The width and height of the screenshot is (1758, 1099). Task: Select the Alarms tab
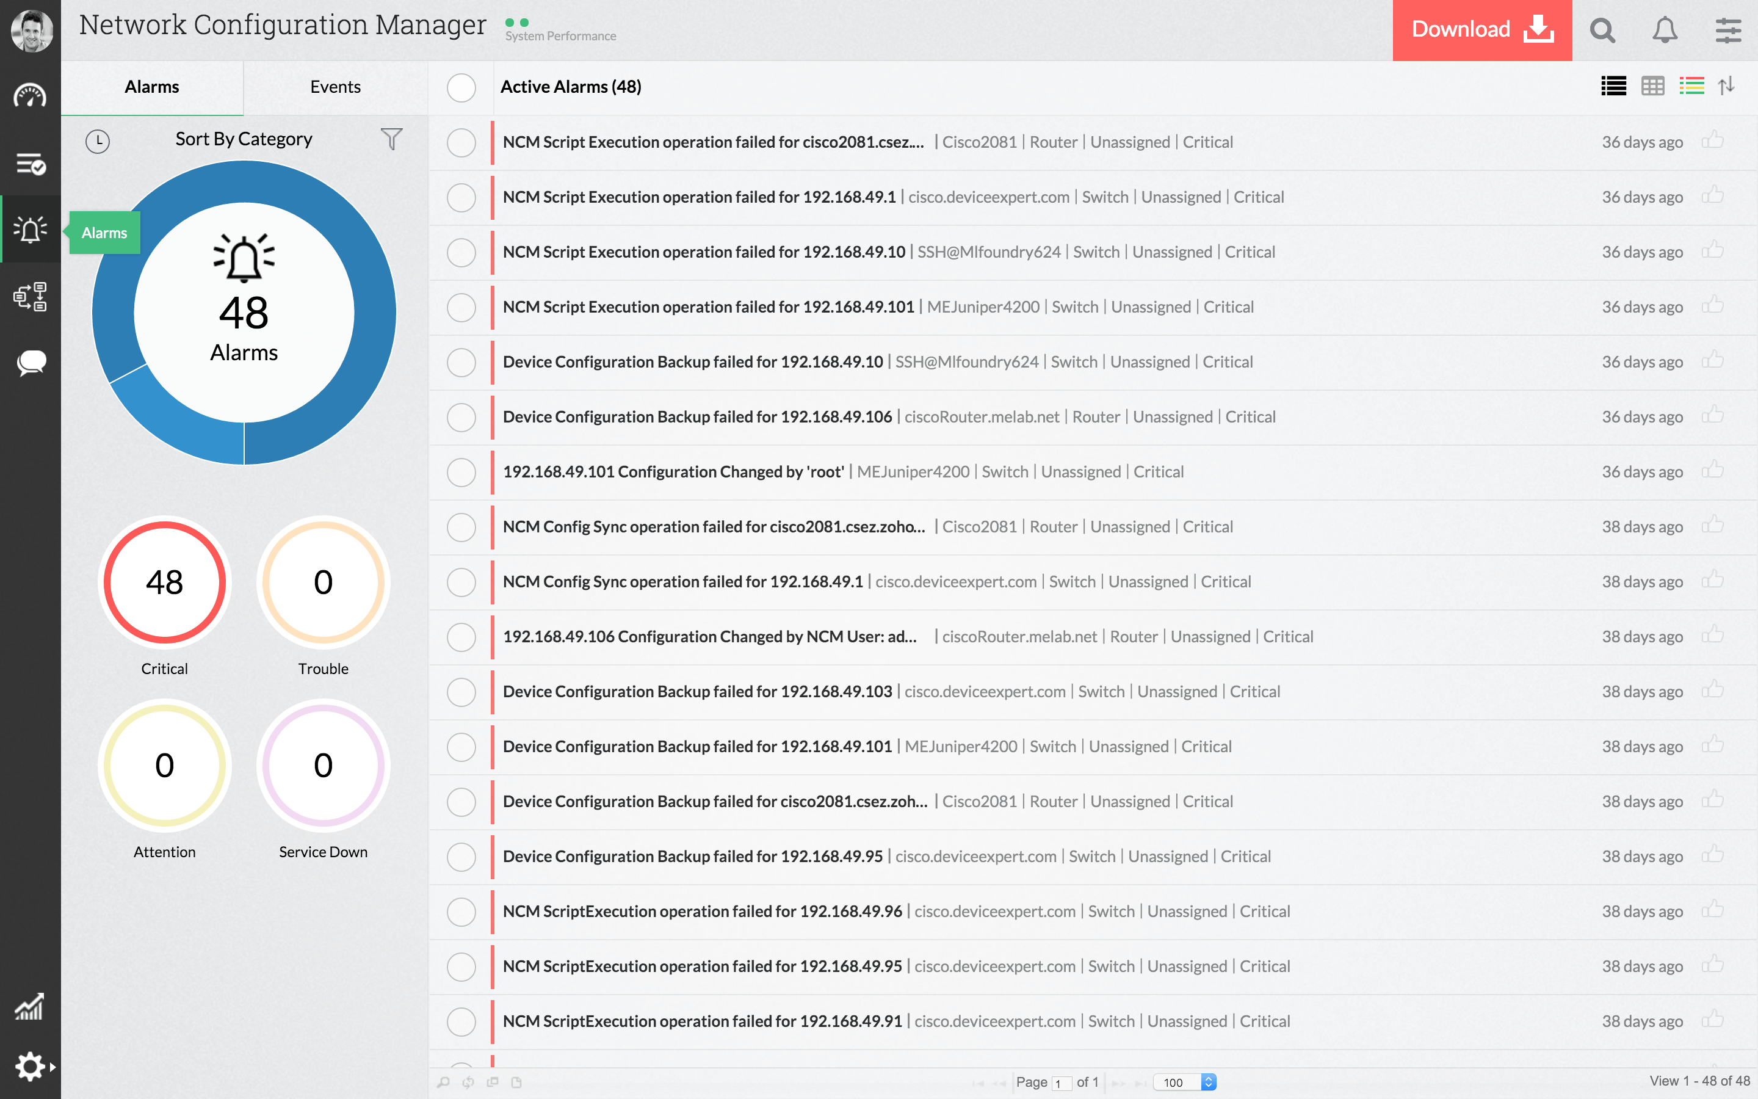152,87
